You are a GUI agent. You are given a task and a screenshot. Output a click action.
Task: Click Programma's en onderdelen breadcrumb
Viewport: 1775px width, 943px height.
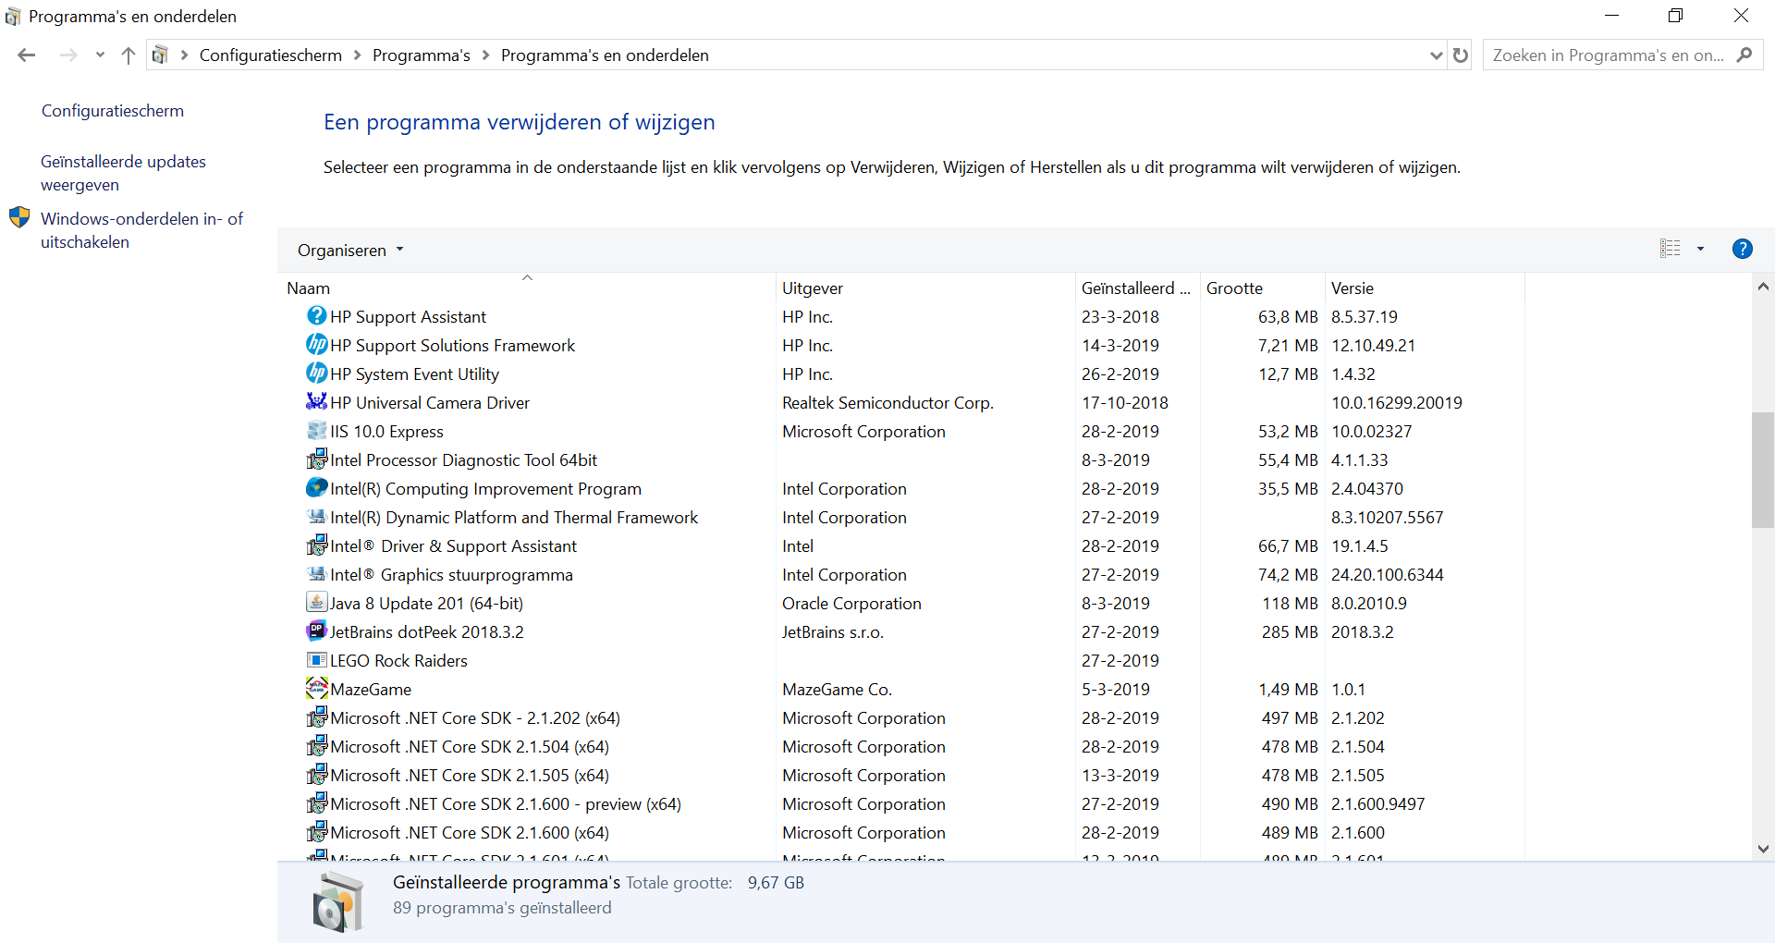click(605, 55)
